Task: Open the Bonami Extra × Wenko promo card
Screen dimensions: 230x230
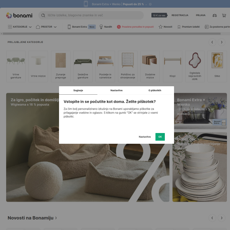Action: [200, 111]
